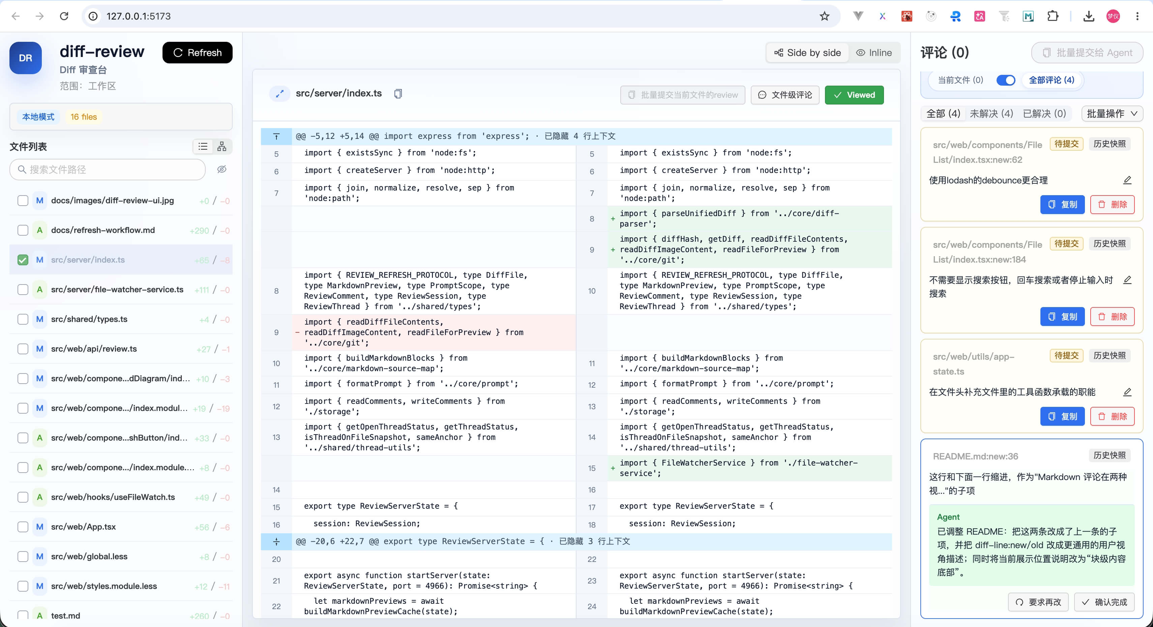1153x627 pixels.
Task: Edit the search button comment pencil icon
Action: coord(1127,280)
